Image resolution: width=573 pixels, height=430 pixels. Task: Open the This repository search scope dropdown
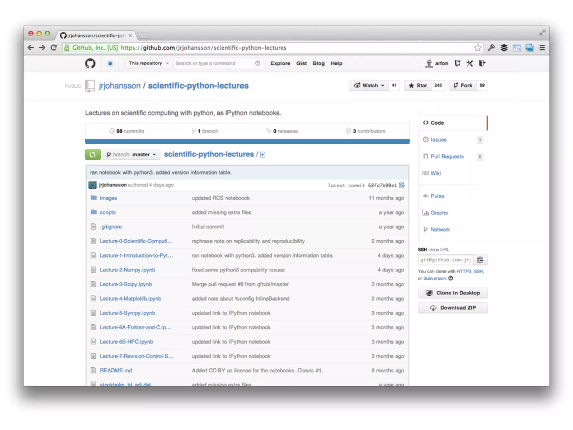(148, 63)
